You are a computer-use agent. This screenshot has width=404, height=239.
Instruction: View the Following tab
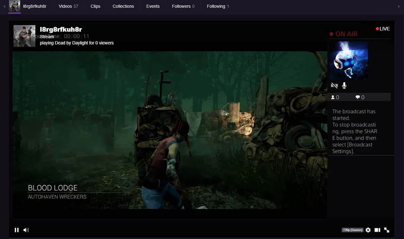[x=218, y=6]
